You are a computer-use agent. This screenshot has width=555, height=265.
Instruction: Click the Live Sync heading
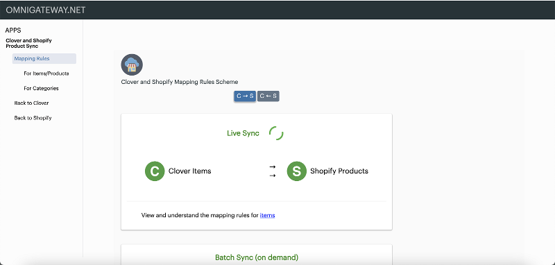coord(243,133)
